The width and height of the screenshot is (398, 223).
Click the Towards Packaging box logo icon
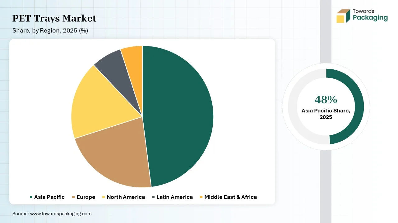[x=343, y=16]
